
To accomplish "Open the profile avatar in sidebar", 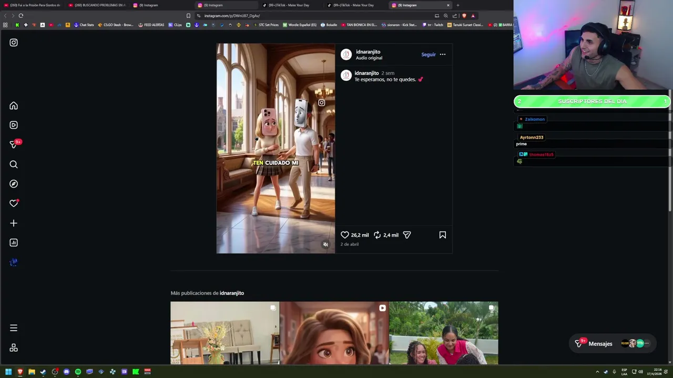I will 14,262.
